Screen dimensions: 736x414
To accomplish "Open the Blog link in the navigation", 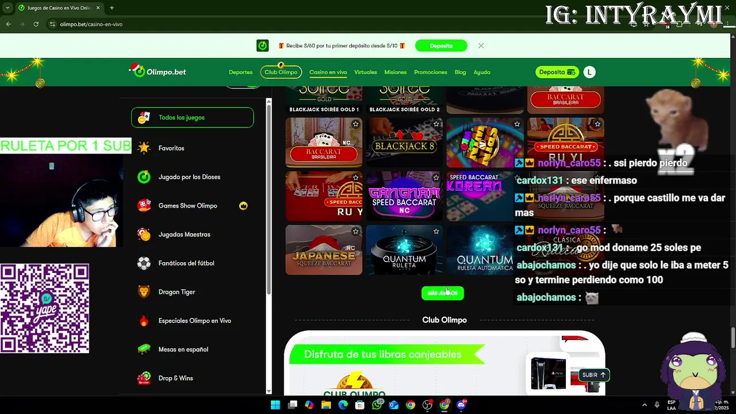I will tap(460, 72).
